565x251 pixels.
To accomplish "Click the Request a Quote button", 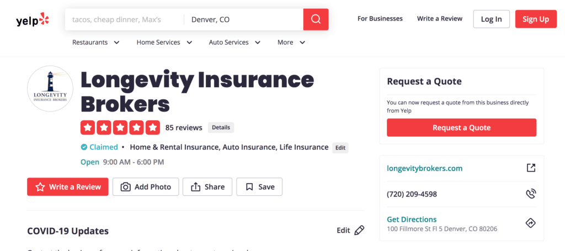I will [462, 127].
